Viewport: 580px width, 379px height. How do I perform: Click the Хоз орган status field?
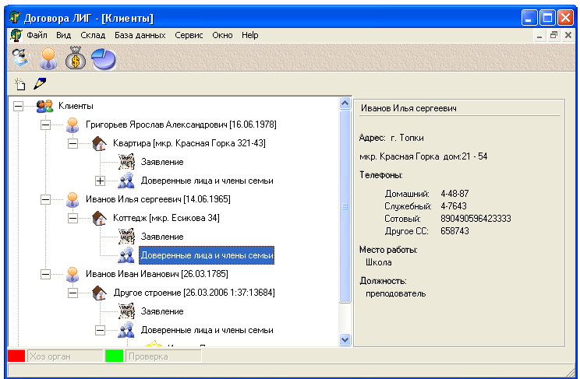(x=65, y=356)
